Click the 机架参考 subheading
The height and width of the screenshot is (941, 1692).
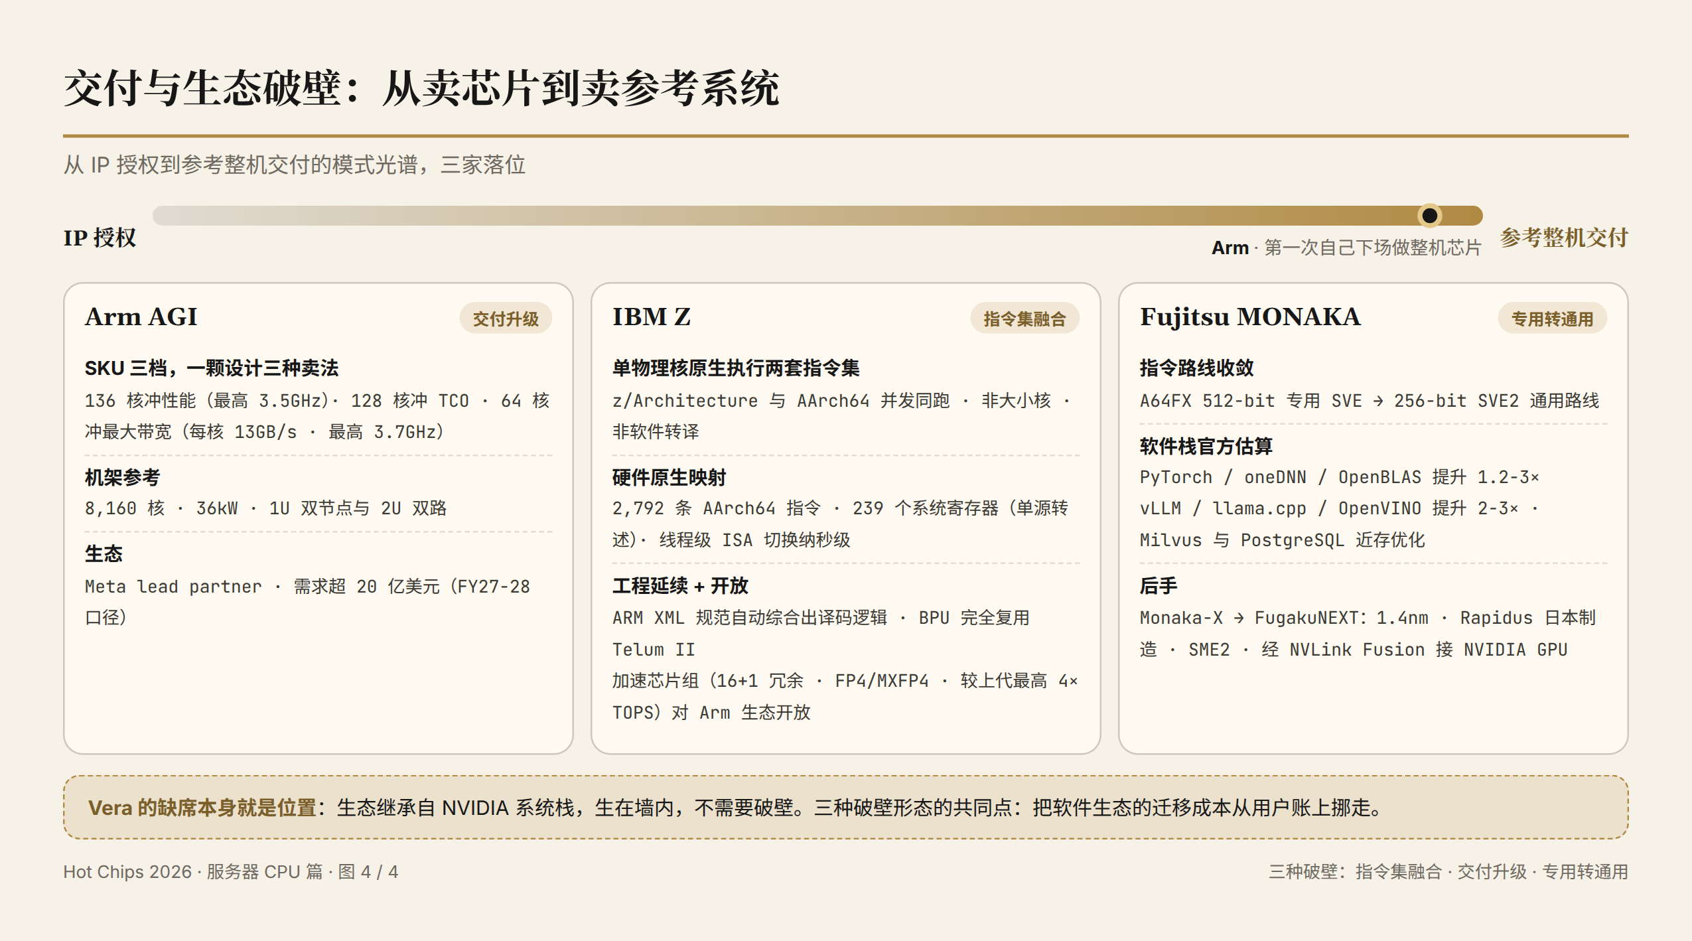coord(122,478)
